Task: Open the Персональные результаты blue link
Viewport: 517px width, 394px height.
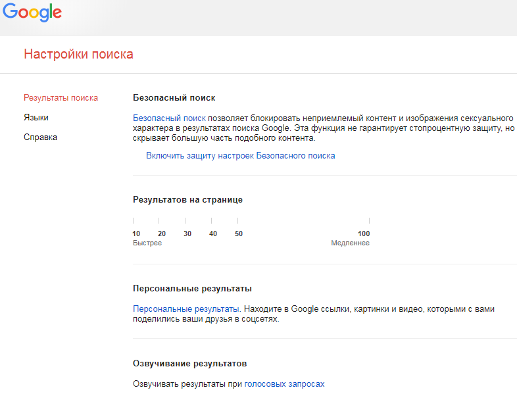Action: point(186,309)
